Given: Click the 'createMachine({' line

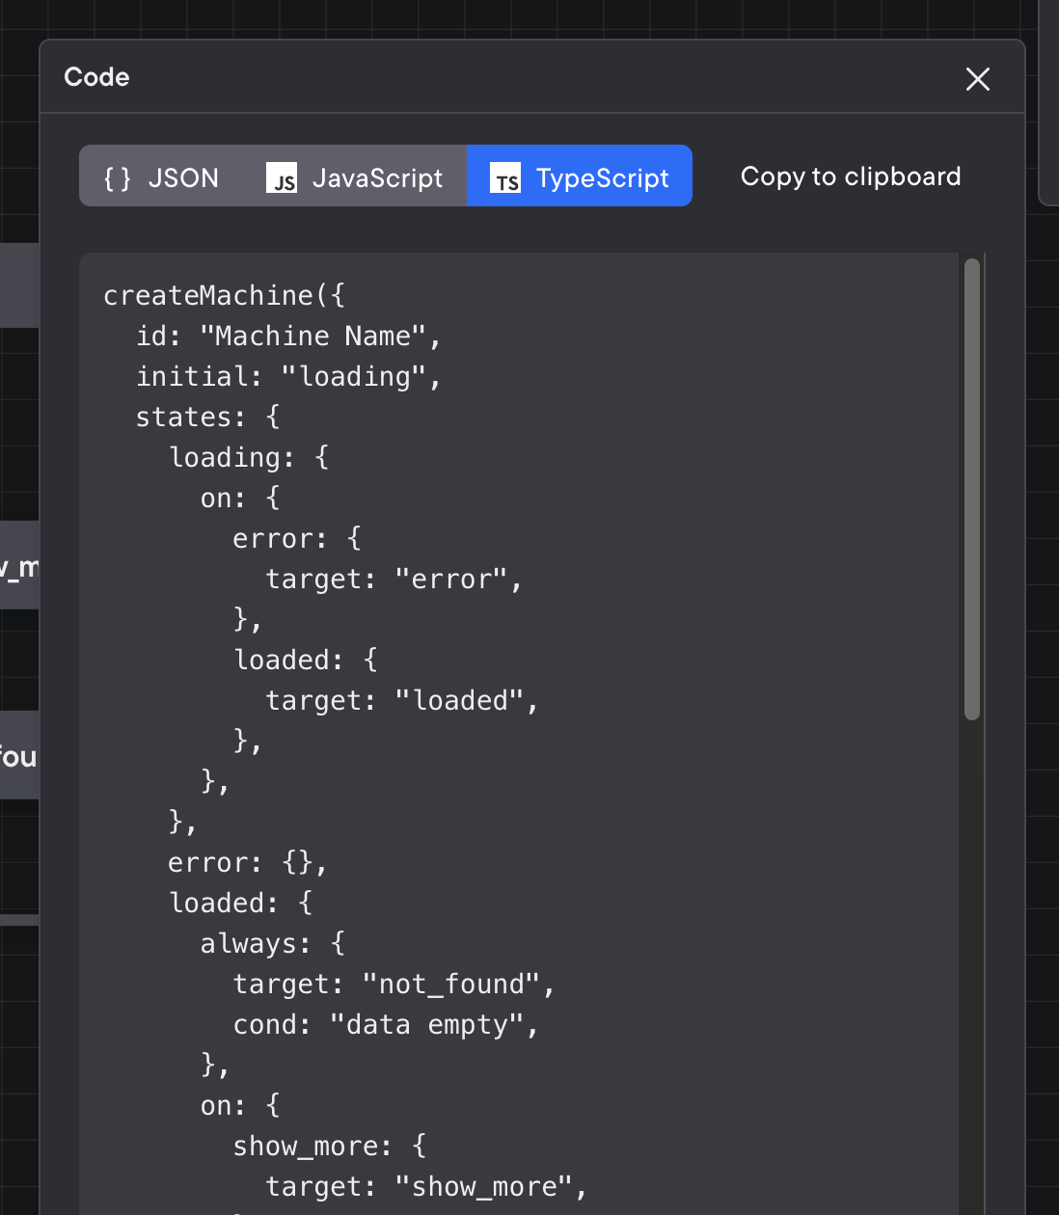Looking at the screenshot, I should point(224,295).
